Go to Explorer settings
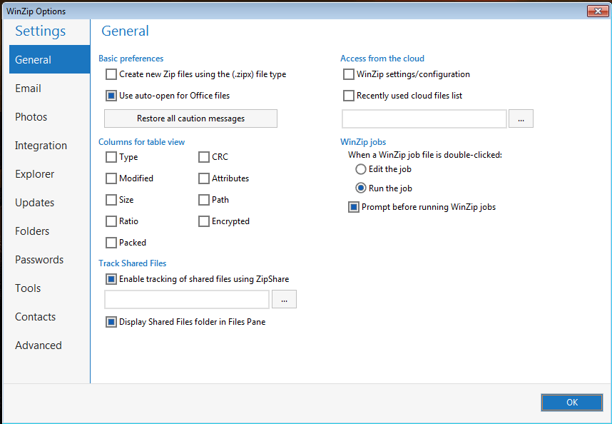 coord(49,173)
